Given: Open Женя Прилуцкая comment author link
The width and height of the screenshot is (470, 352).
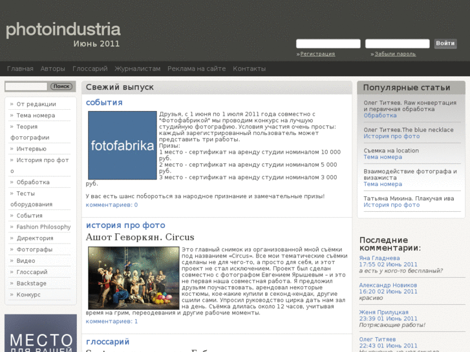Looking at the screenshot, I should (x=383, y=313).
